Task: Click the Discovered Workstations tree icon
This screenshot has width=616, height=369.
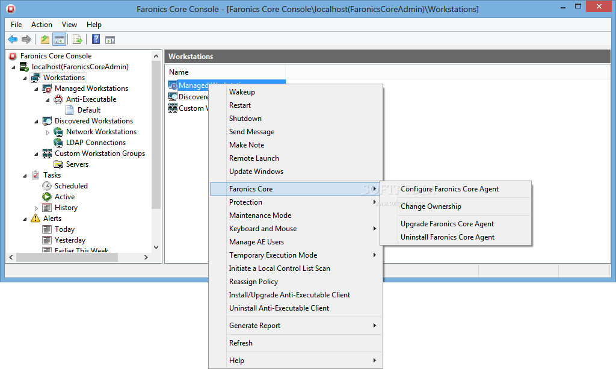Action: (x=47, y=121)
